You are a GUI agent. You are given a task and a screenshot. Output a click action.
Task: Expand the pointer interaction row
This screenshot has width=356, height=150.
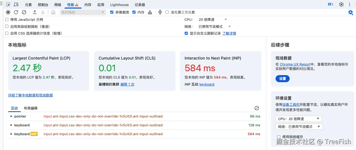pyautogui.click(x=11, y=116)
